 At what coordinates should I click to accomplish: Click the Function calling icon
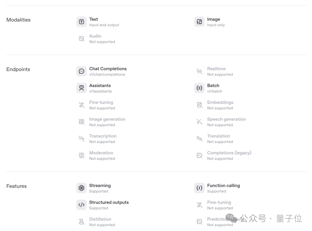pos(199,188)
